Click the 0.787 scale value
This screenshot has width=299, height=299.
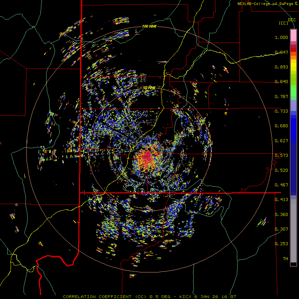point(281,96)
